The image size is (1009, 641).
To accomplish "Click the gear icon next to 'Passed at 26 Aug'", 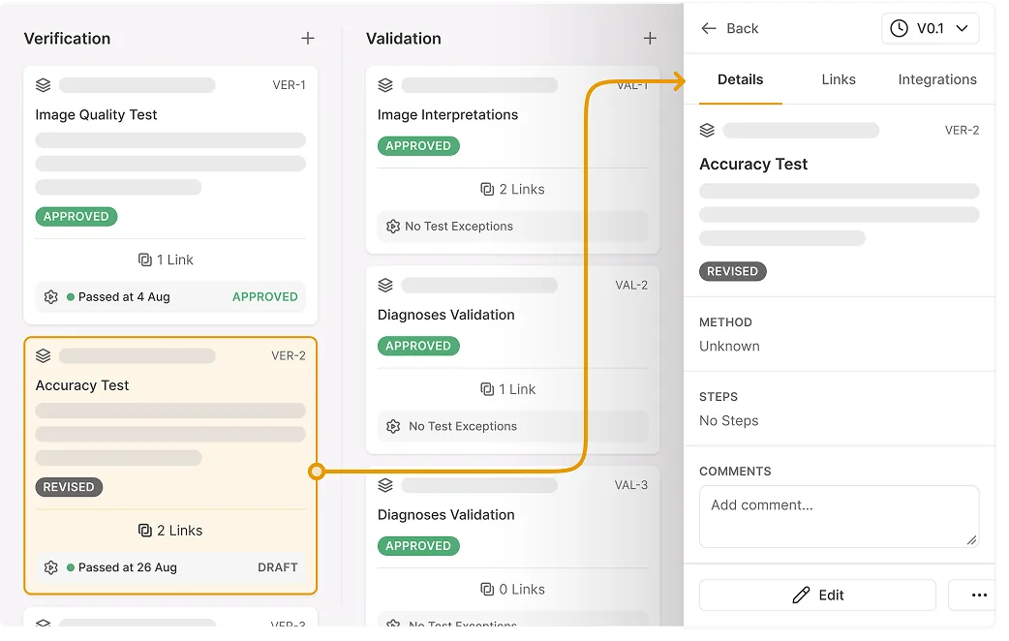I will 50,567.
